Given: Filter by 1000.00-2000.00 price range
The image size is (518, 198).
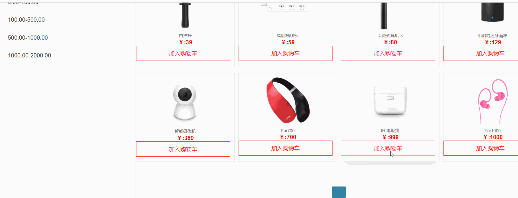Looking at the screenshot, I should click(x=29, y=55).
